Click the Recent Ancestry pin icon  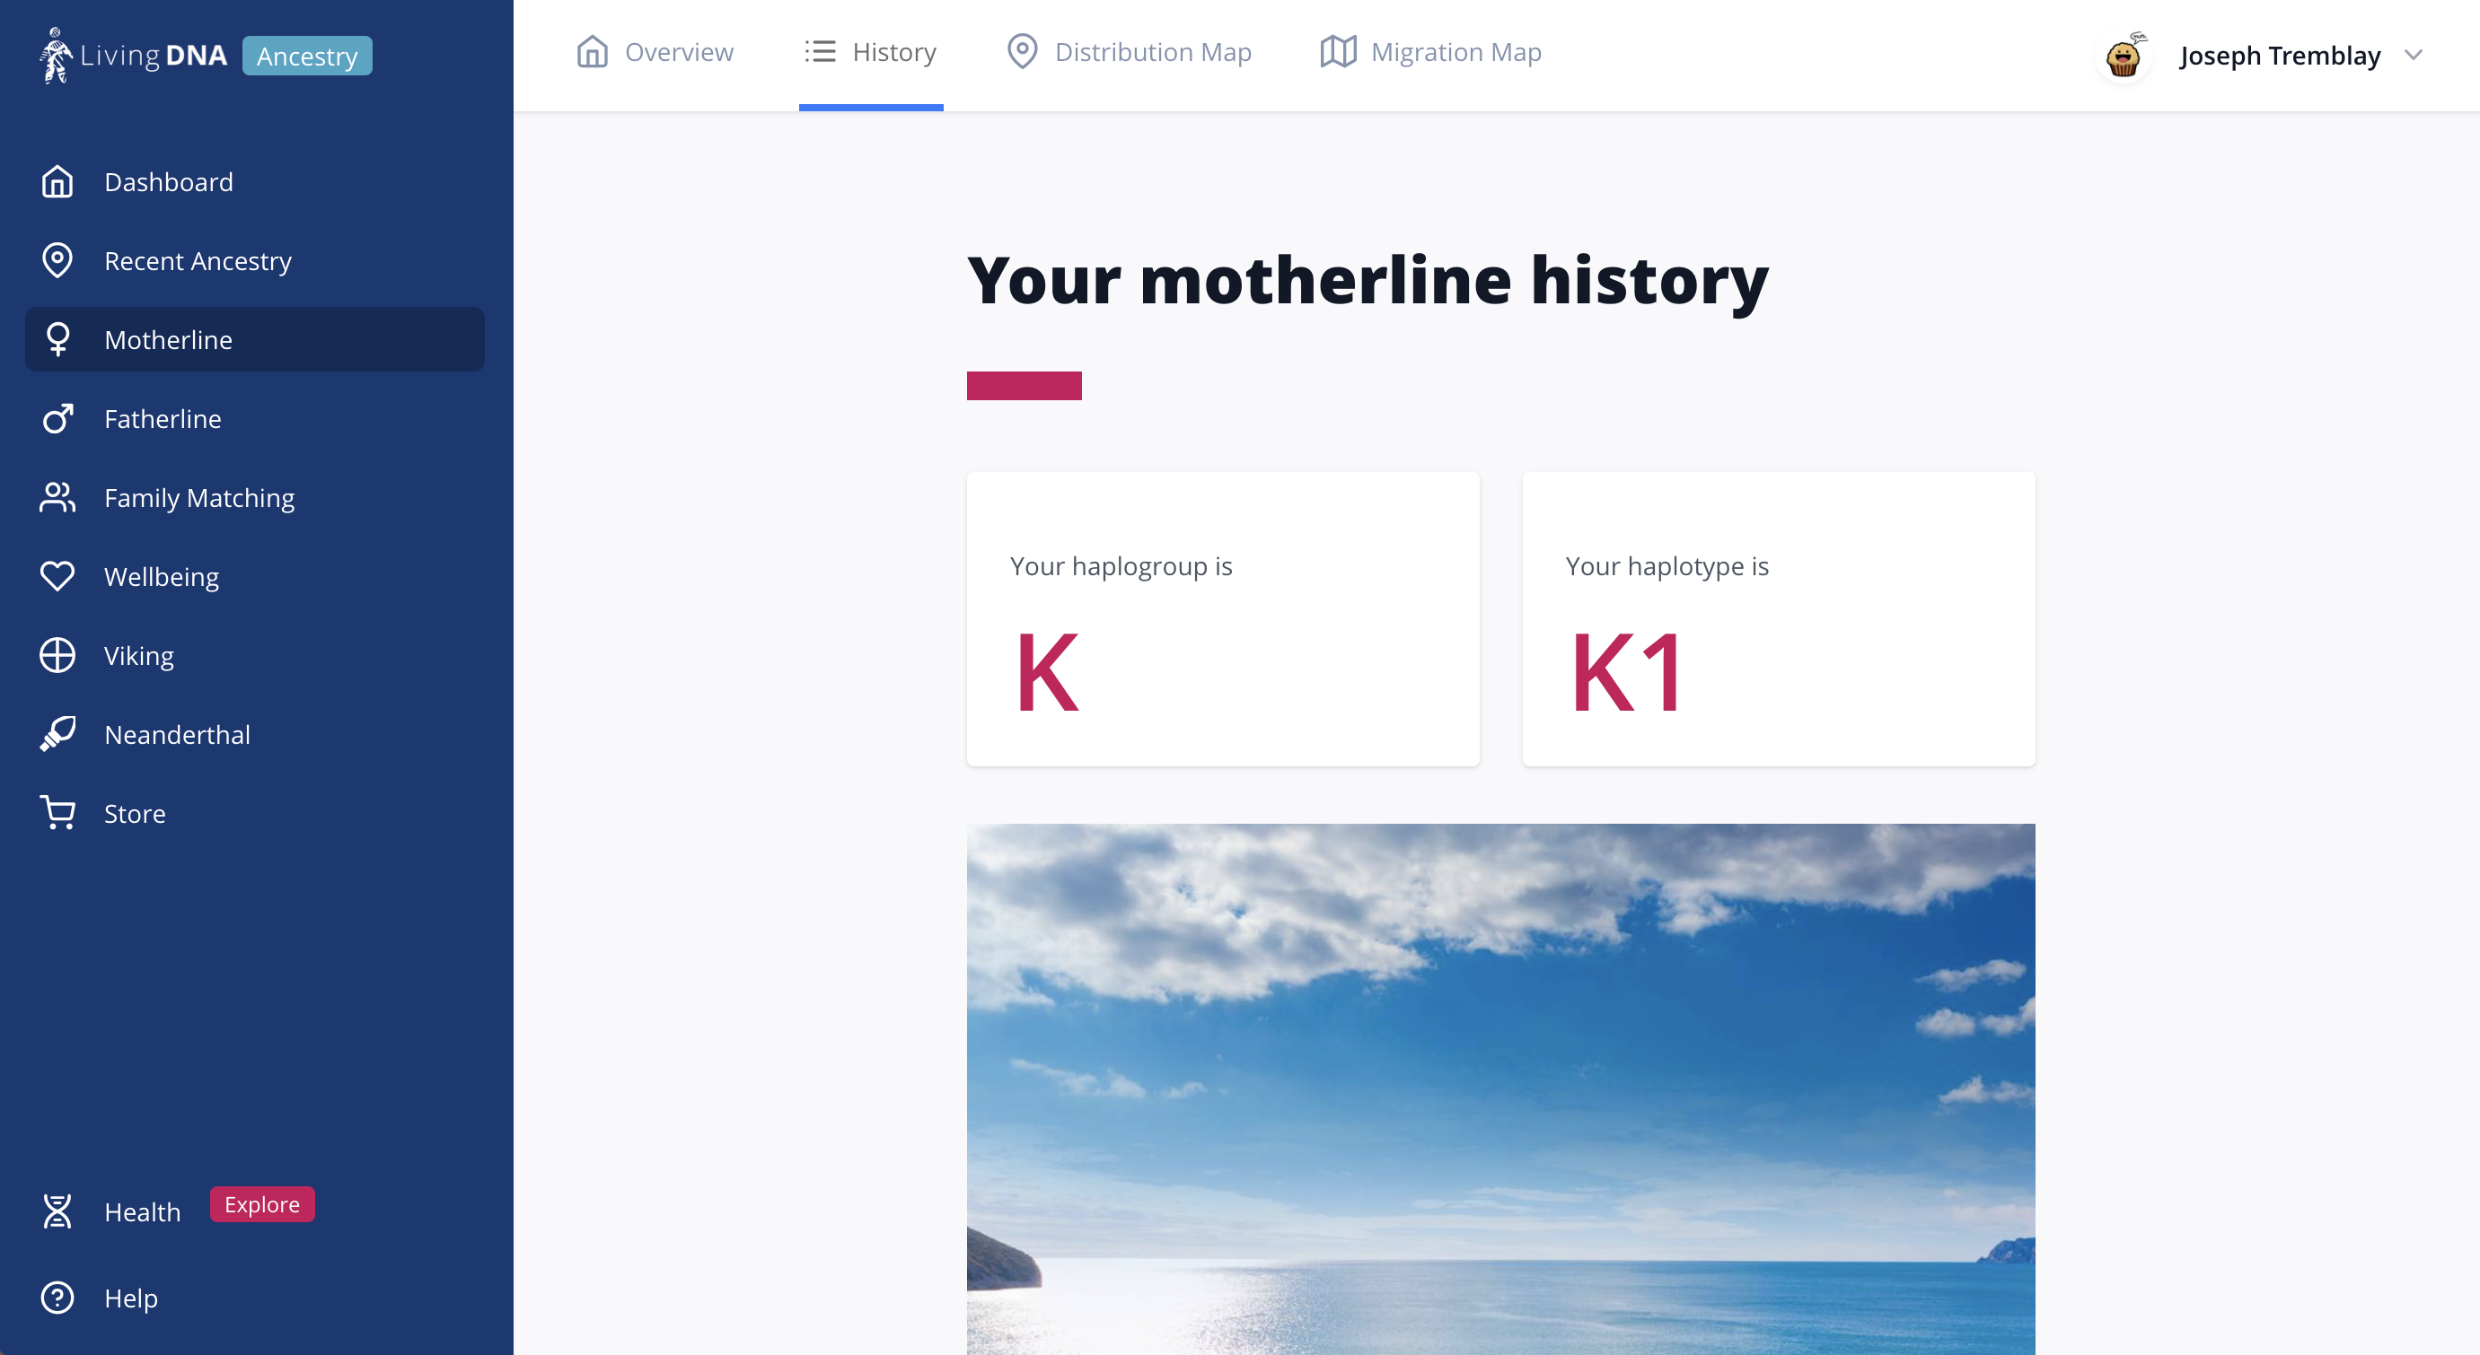pos(57,261)
